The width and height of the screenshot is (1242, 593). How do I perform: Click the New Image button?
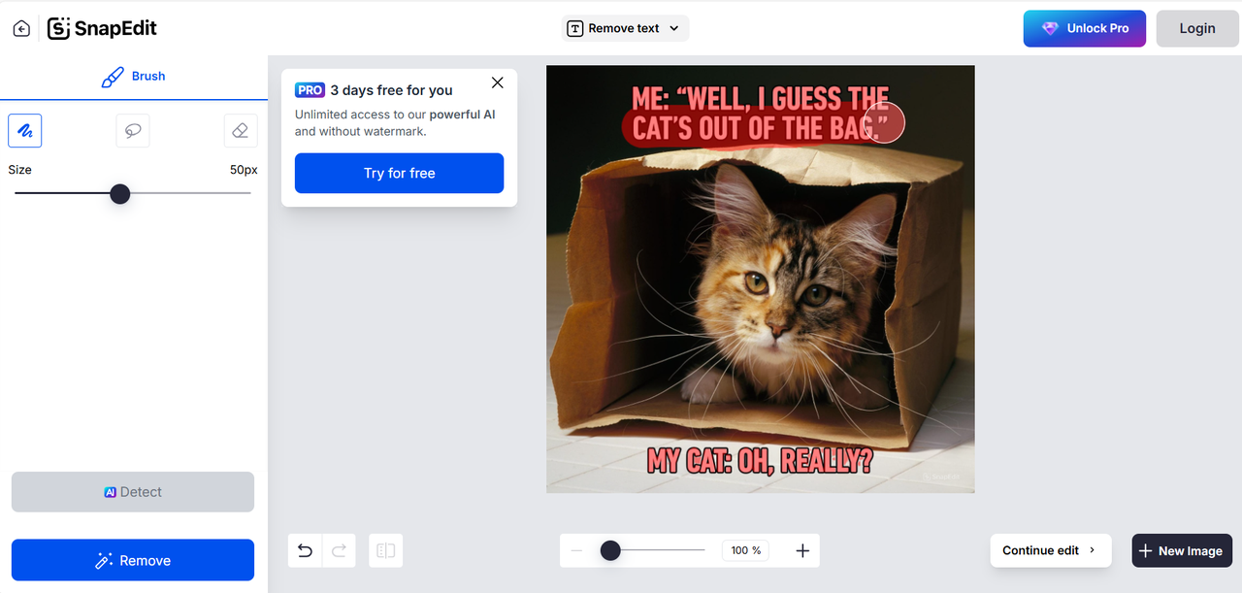1181,550
